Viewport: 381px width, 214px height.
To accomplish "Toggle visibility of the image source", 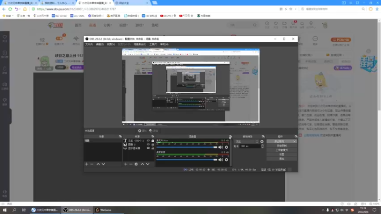I will coord(148,145).
